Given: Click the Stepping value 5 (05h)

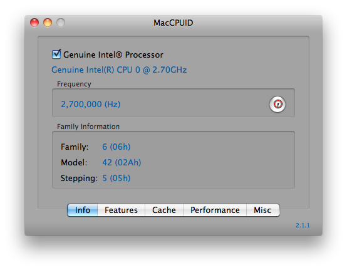Looking at the screenshot, I should point(116,178).
